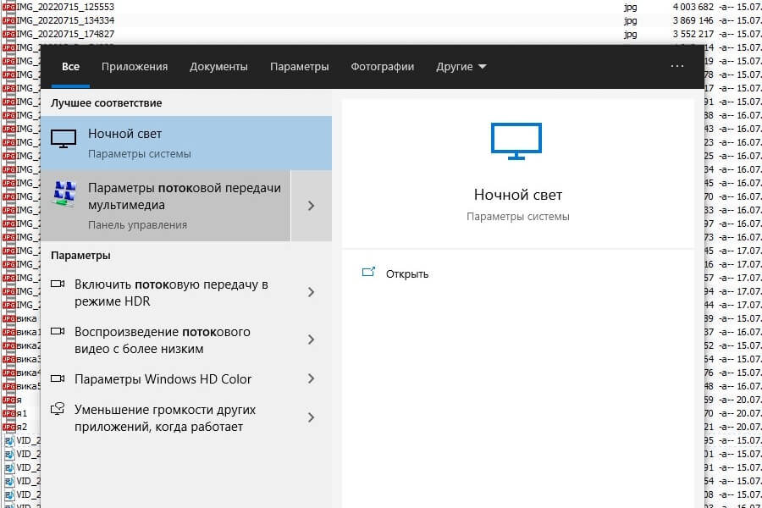Click the large blue monitor preview icon
The height and width of the screenshot is (508, 762).
(x=516, y=141)
